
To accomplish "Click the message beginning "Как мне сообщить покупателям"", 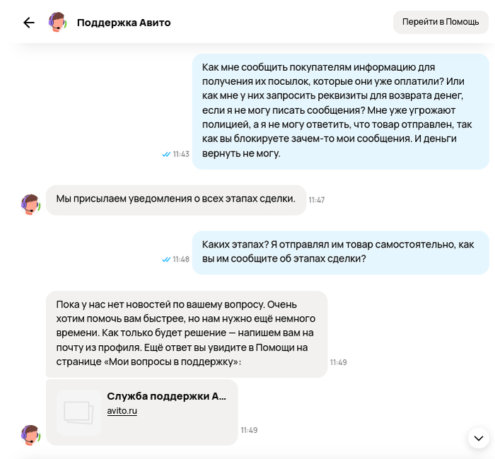I will pos(341,112).
